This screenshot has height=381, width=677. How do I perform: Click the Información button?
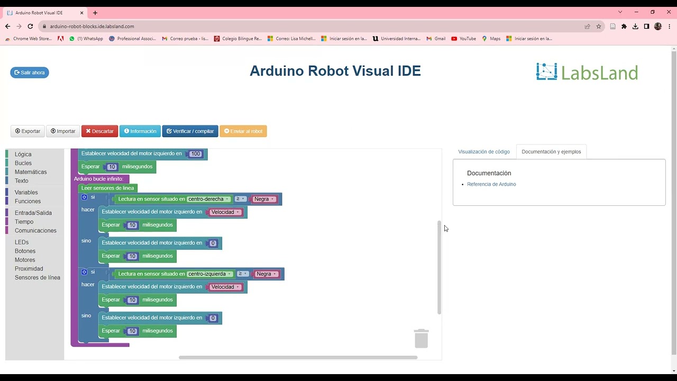click(x=140, y=131)
